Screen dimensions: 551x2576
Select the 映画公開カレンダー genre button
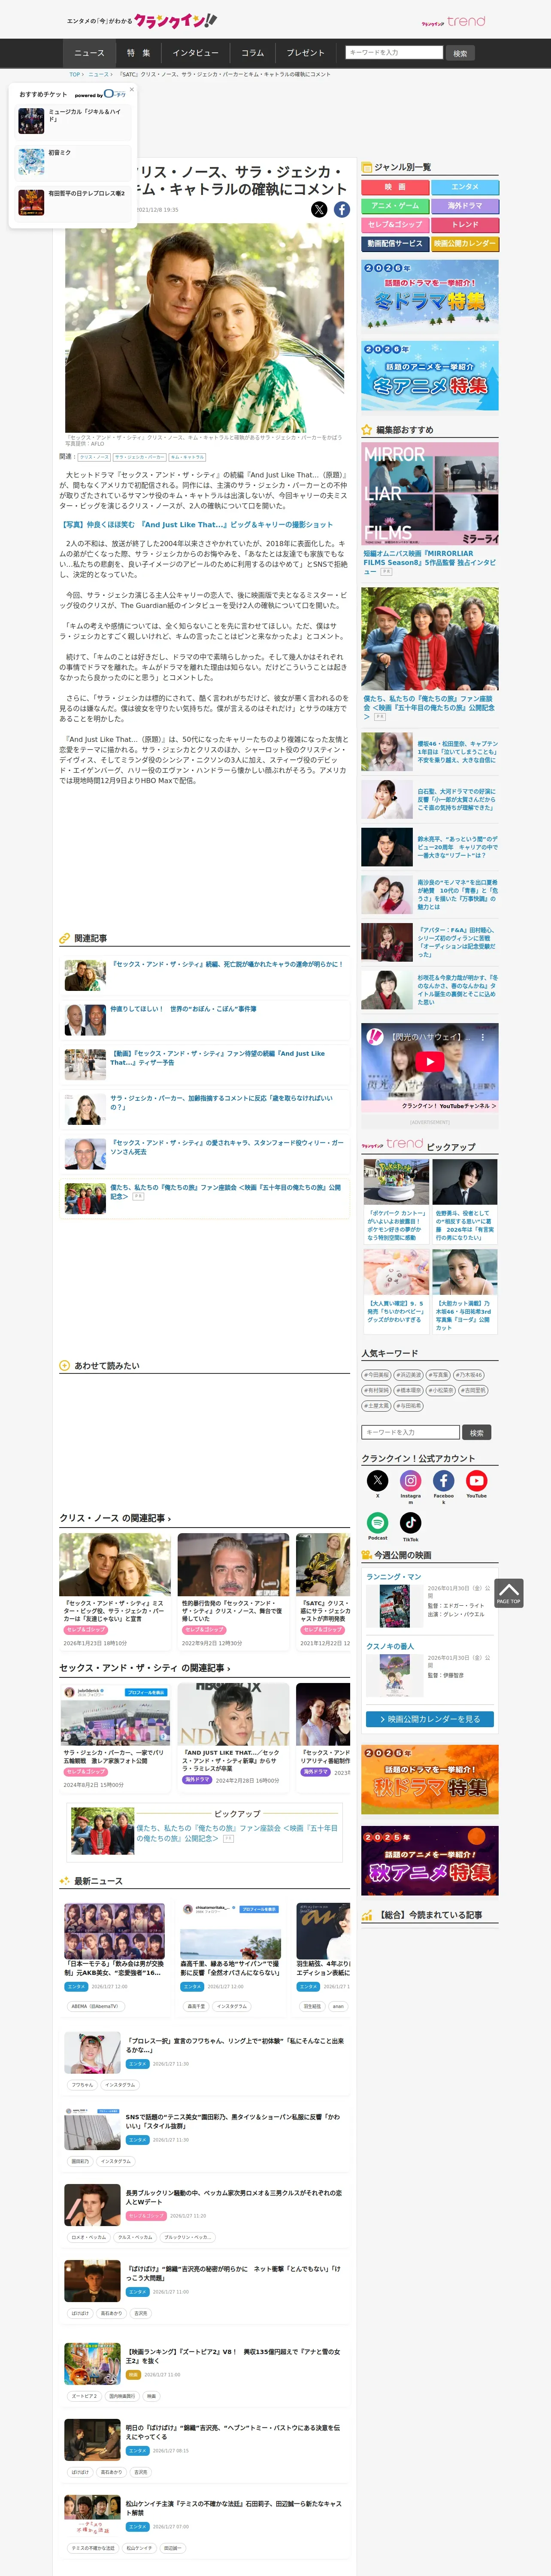[465, 244]
